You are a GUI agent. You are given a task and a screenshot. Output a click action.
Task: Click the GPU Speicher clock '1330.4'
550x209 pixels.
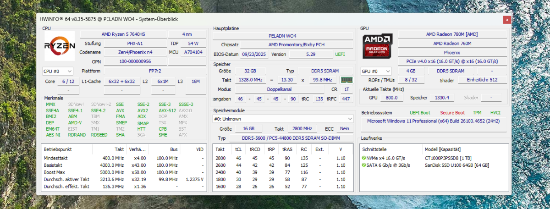442,98
